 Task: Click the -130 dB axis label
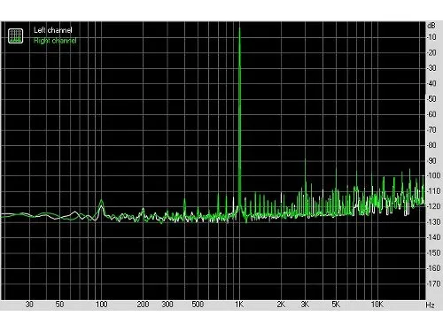(433, 222)
